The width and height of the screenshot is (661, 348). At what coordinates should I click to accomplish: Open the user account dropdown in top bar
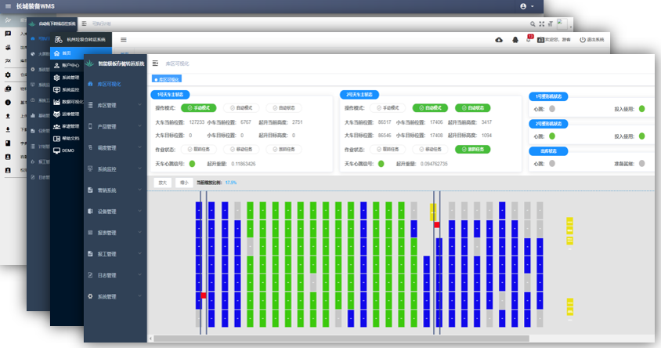coord(526,5)
